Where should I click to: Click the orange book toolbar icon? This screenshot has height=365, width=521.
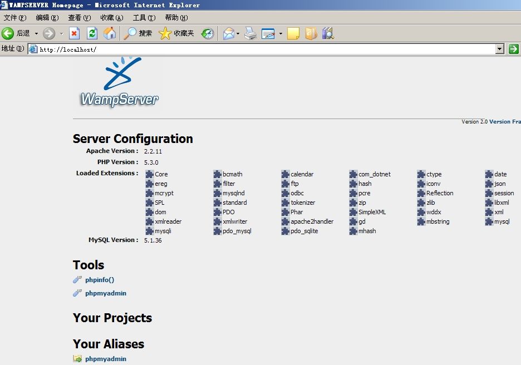coord(311,33)
